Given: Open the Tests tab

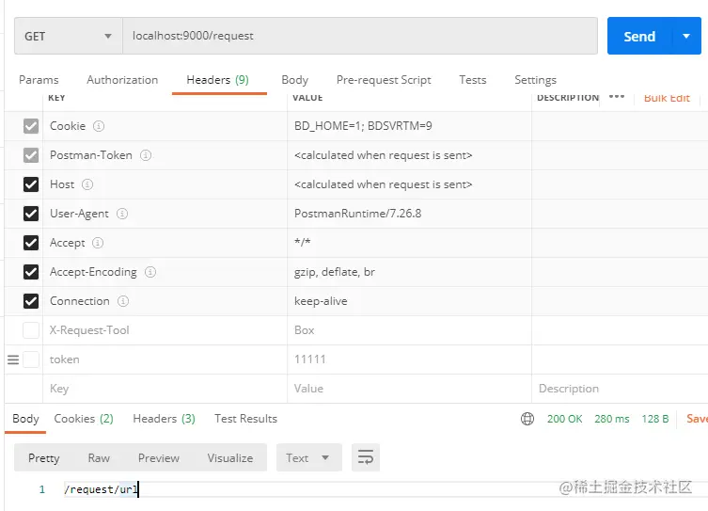Looking at the screenshot, I should point(473,80).
